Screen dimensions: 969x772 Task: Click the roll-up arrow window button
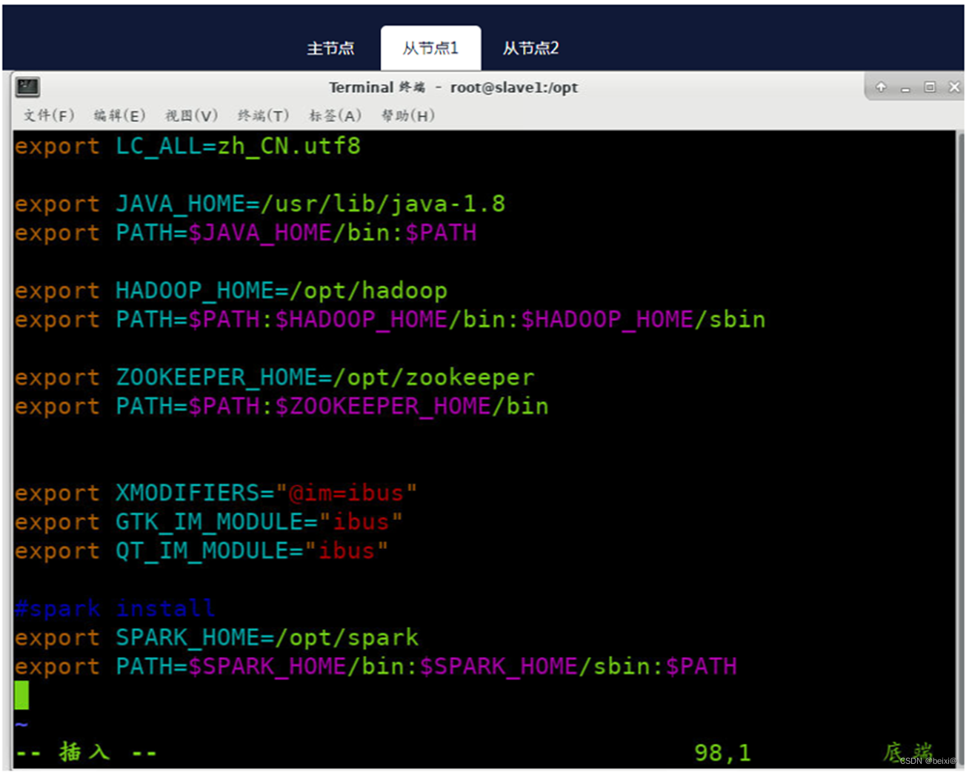point(881,87)
